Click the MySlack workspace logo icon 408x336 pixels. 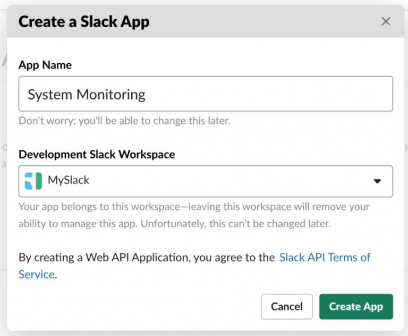(x=33, y=181)
